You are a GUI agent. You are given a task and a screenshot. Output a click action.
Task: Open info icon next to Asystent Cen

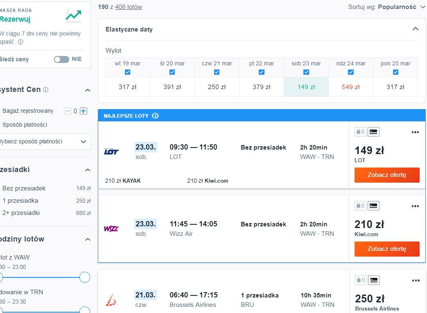(46, 89)
